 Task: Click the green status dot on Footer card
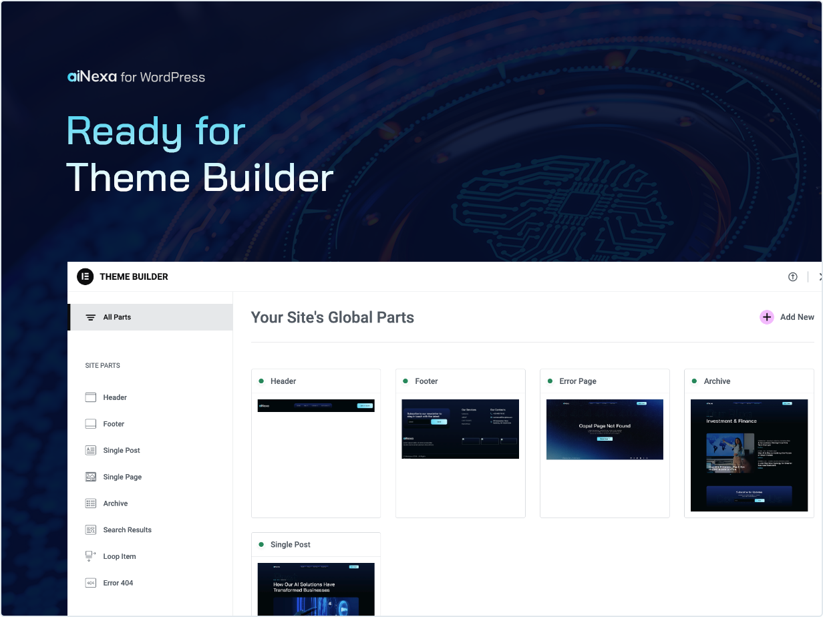(x=405, y=381)
